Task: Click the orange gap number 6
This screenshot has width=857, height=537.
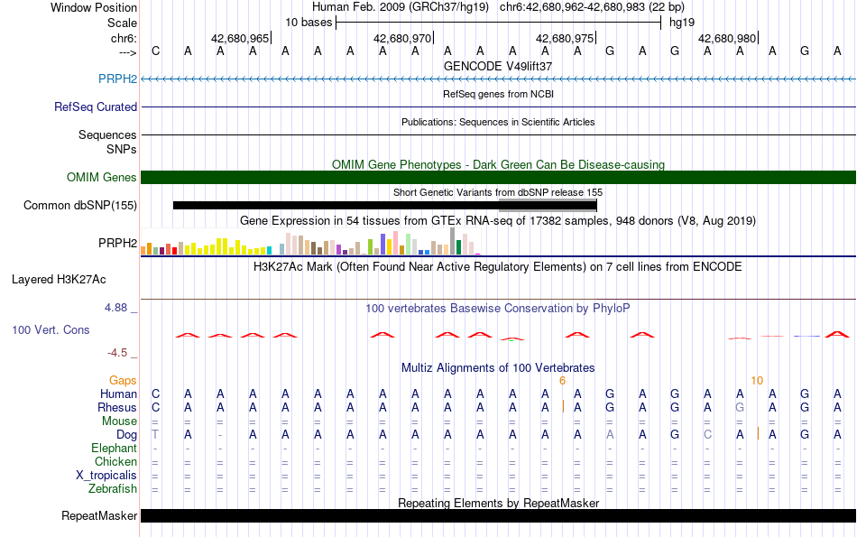Action: [x=562, y=381]
